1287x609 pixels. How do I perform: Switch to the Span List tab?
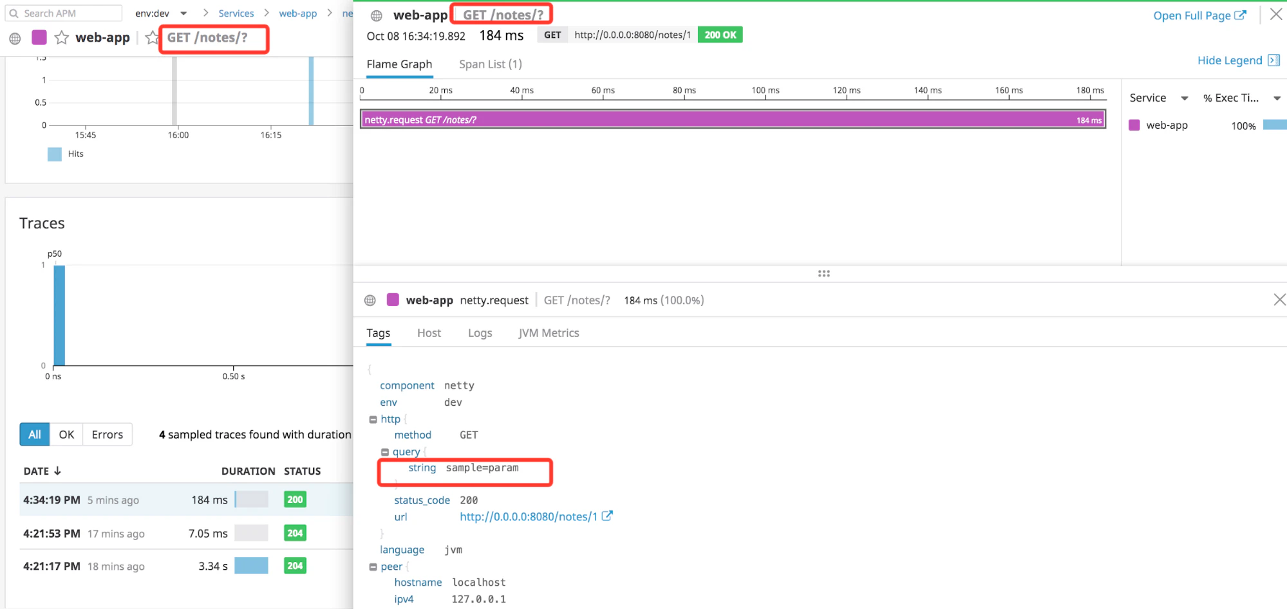click(x=490, y=64)
